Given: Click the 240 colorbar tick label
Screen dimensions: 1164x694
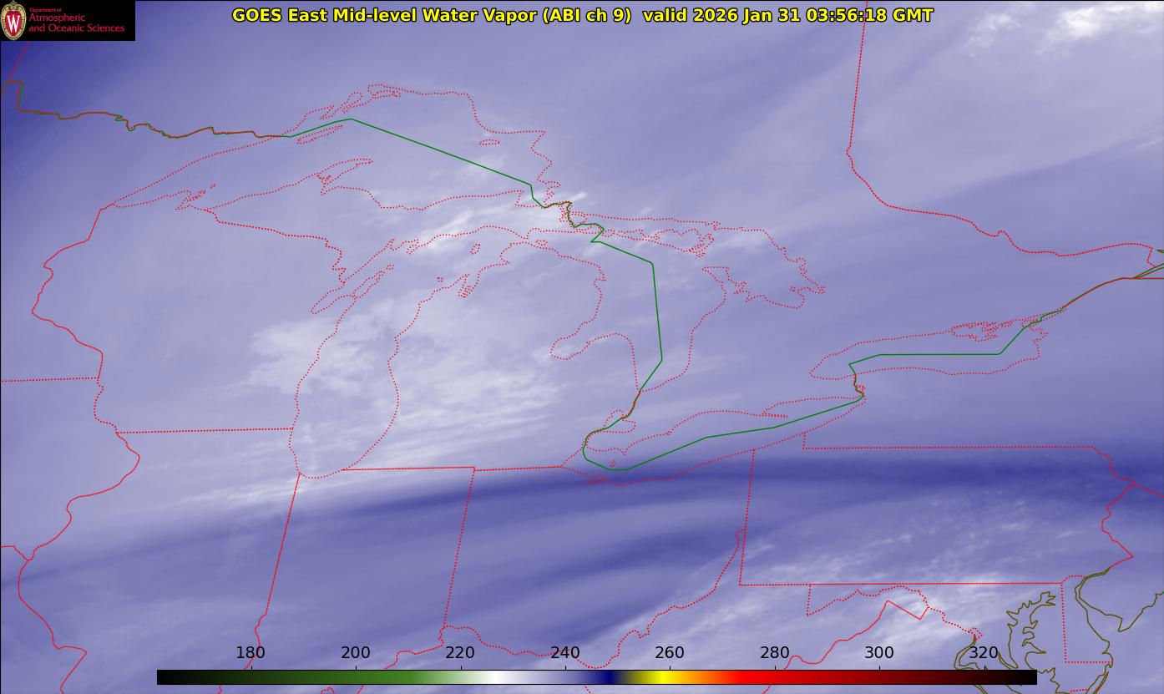Looking at the screenshot, I should coord(565,652).
